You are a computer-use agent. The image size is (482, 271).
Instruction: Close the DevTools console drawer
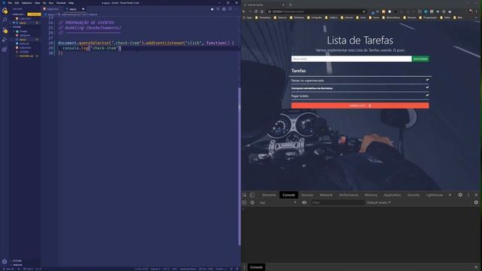[476, 267]
